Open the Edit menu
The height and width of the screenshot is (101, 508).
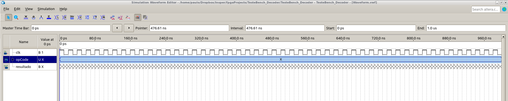coord(17,9)
